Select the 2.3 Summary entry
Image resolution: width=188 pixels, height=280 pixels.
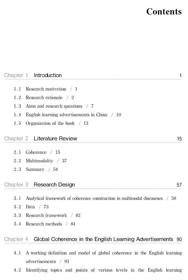[x=35, y=169]
